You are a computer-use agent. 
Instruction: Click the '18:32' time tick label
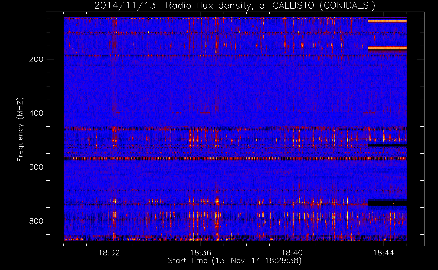109,253
